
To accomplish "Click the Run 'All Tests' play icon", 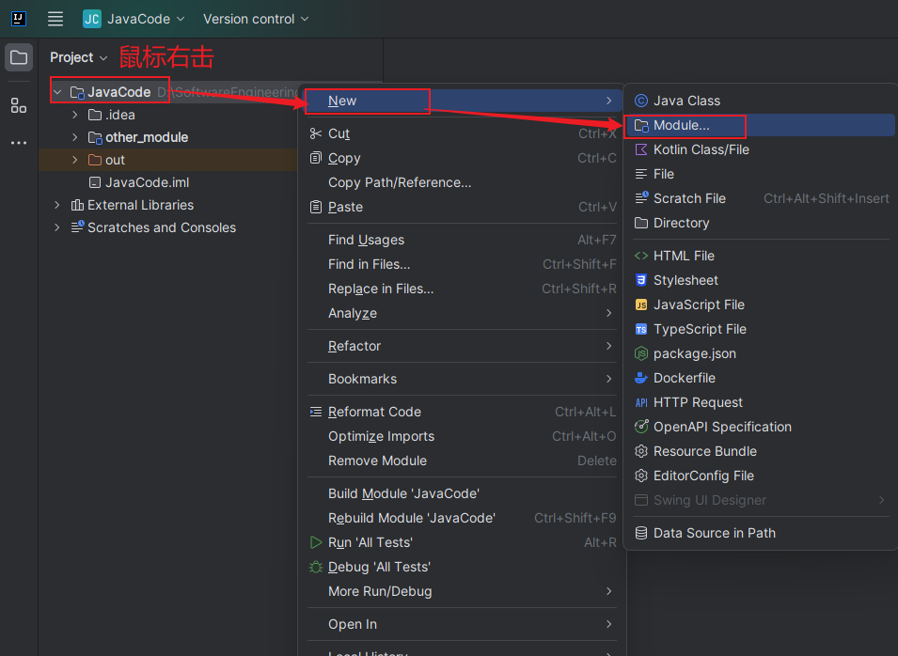I will click(x=316, y=542).
